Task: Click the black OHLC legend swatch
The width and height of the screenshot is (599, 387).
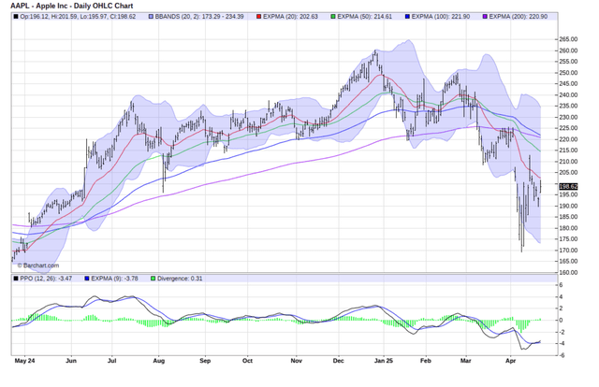Action: click(x=16, y=17)
